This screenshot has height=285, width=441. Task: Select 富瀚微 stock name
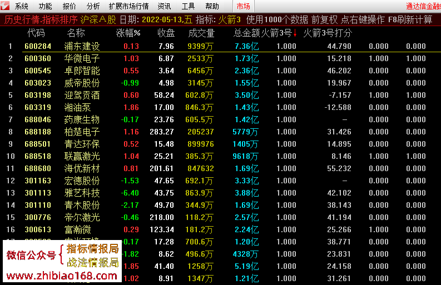78,229
